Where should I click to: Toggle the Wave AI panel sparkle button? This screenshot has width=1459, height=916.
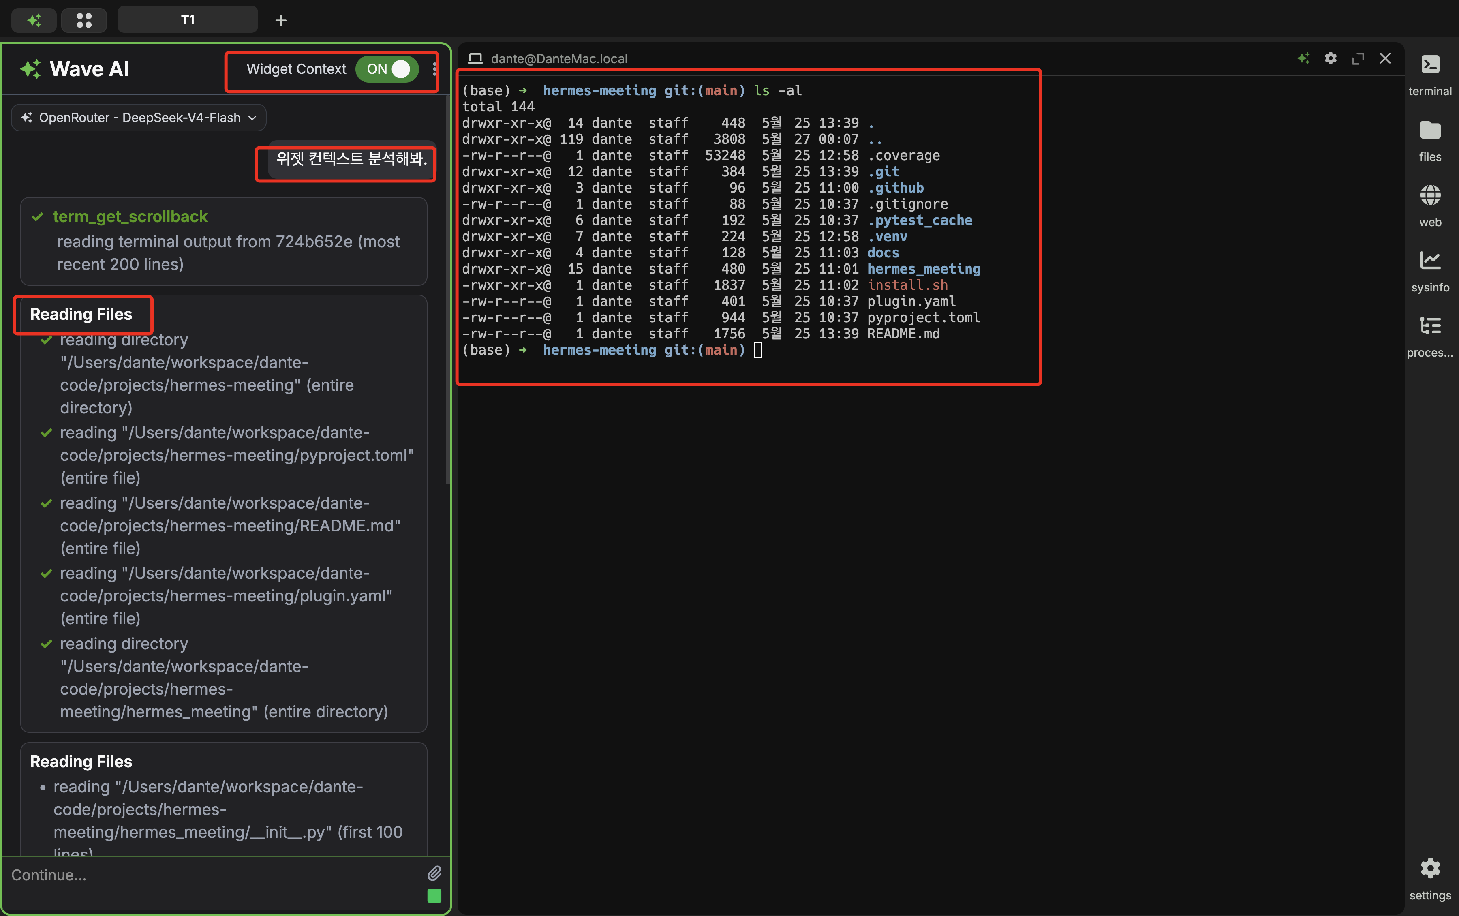[x=34, y=21]
